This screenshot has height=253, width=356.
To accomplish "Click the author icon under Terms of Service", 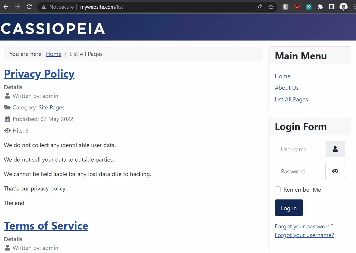I will [7, 247].
